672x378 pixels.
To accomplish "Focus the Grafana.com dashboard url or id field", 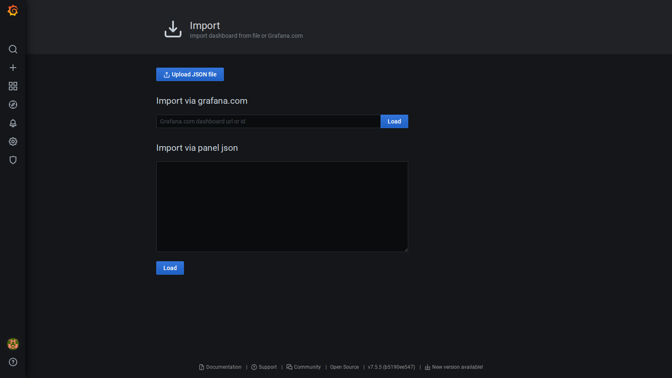I will 268,121.
